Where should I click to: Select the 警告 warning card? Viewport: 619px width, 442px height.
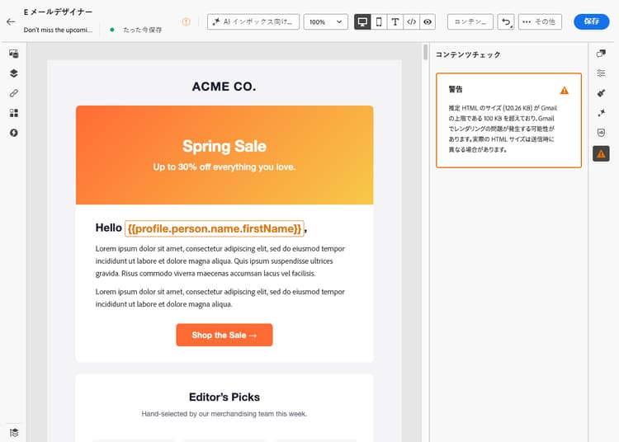(x=508, y=120)
